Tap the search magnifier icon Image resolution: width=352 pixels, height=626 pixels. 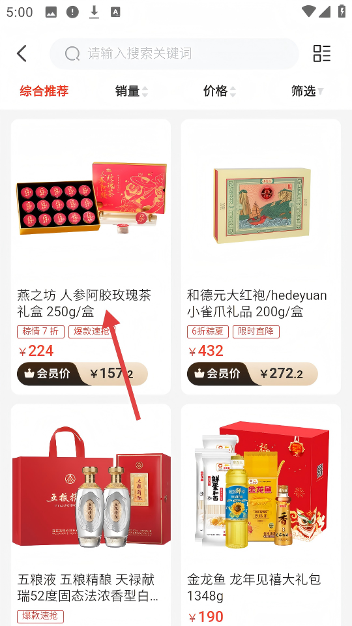(72, 53)
